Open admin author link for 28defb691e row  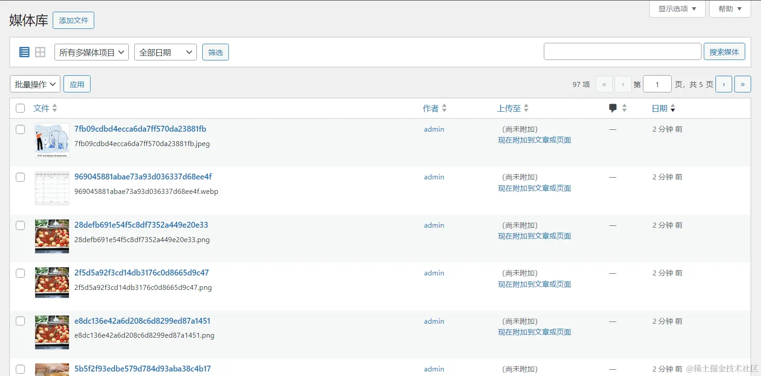coord(434,225)
